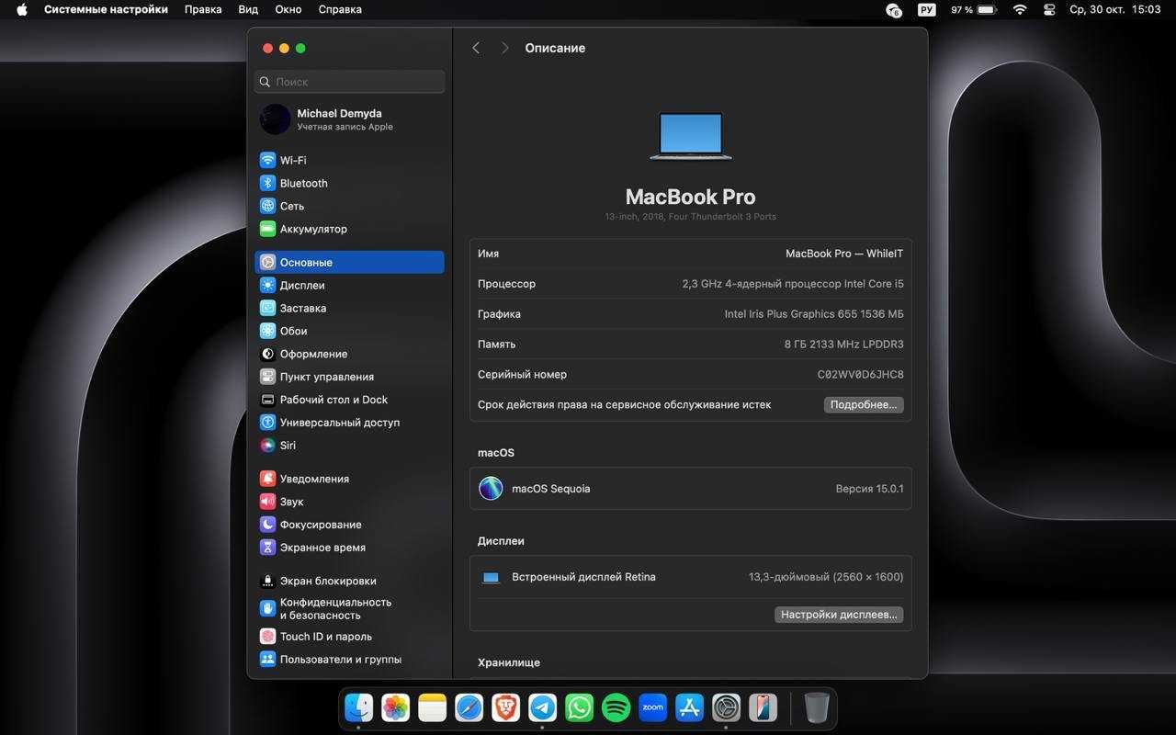Screen dimensions: 1176x735
Task: Click the MacBook Pro laptop image
Action: [x=691, y=137]
